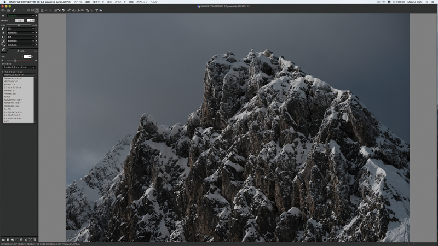The height and width of the screenshot is (246, 438).
Task: Click the half-circle tone icon
Action: (x=3, y=37)
